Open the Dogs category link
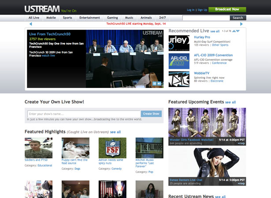This screenshot has height=198, width=271. (x=77, y=169)
